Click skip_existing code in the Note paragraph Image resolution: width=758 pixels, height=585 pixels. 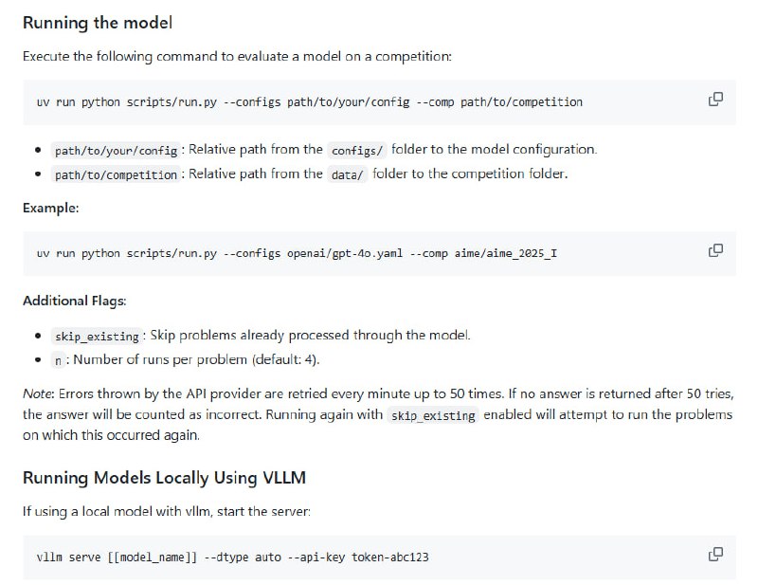click(433, 415)
